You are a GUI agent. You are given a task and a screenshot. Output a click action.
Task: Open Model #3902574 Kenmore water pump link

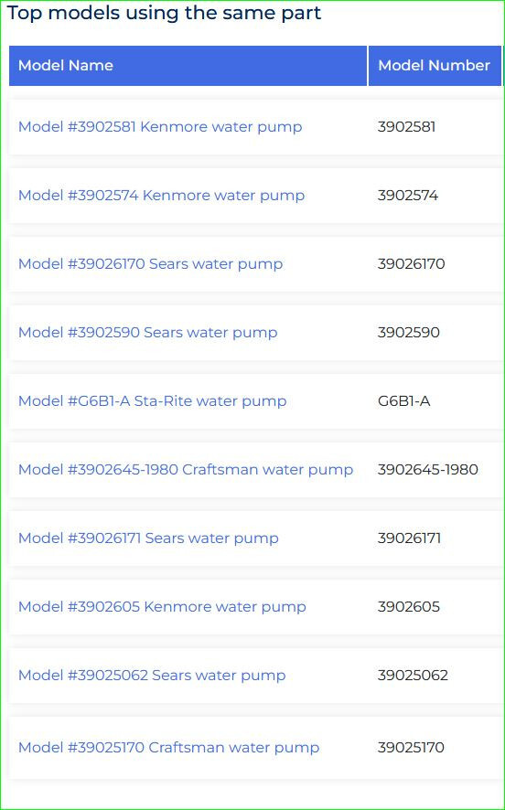[x=161, y=196]
